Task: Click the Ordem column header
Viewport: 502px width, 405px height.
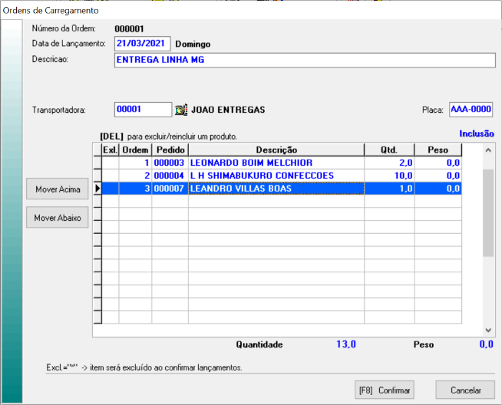Action: coord(135,150)
